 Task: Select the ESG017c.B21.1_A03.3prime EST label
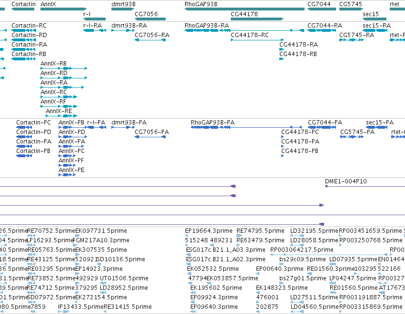click(226, 250)
